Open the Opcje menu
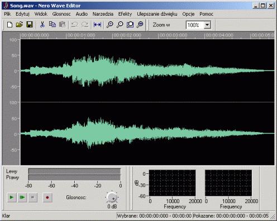The image size is (277, 221). pos(188,14)
